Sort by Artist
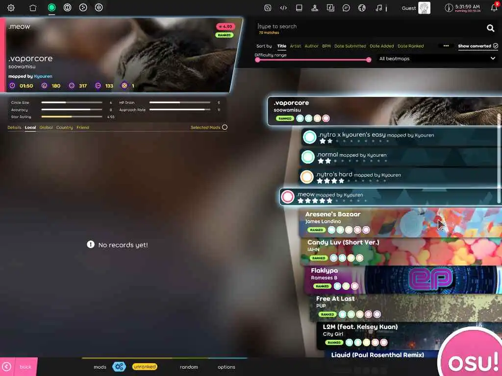Viewport: 502px width, 376px height. [296, 46]
